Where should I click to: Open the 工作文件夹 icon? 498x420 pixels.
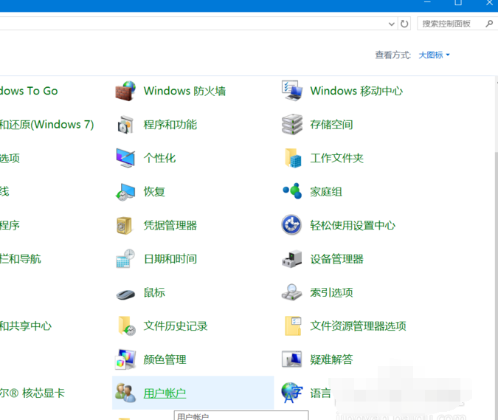(x=293, y=158)
